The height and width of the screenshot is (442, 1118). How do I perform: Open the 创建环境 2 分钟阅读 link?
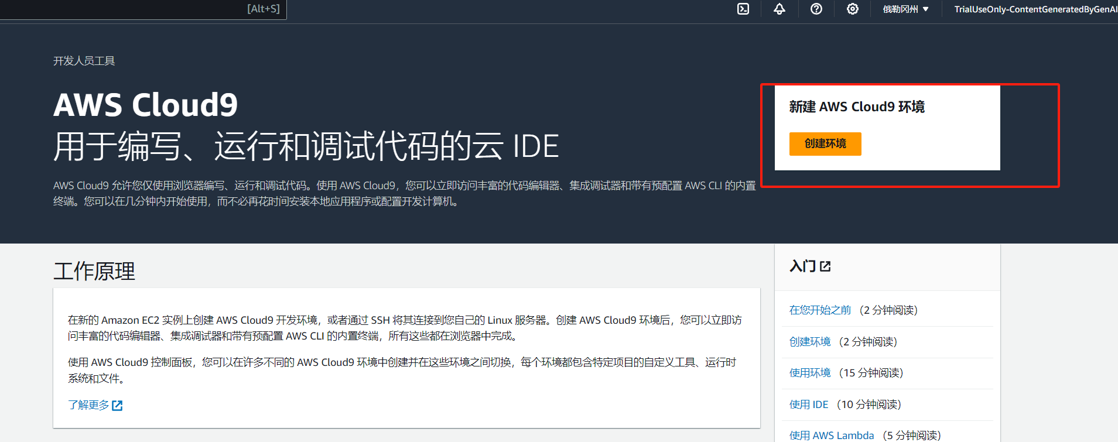click(810, 341)
